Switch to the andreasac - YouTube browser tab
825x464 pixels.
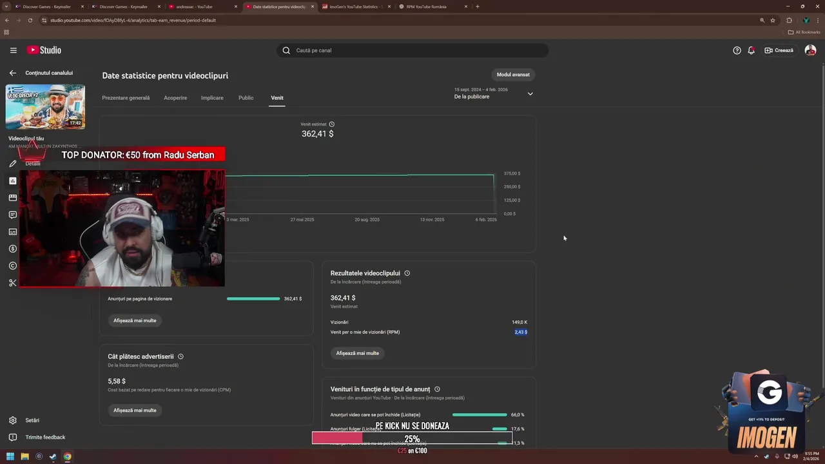click(204, 6)
